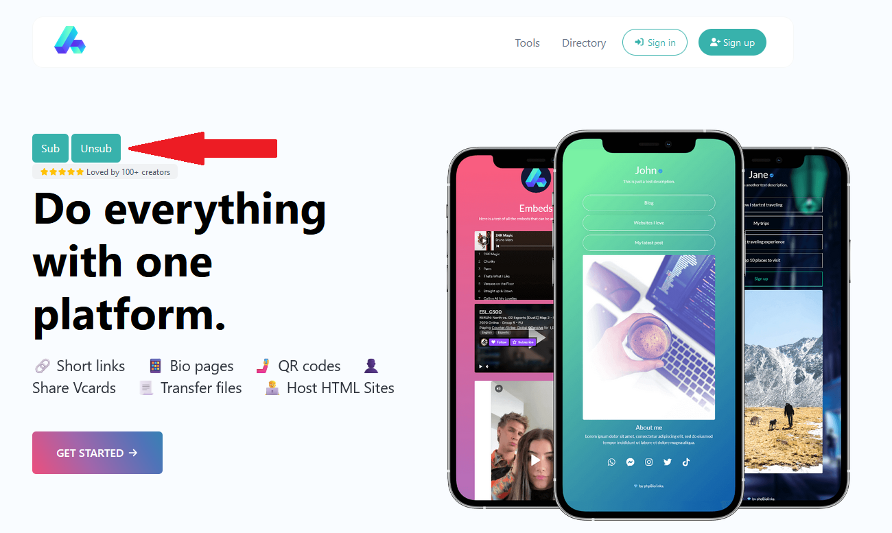This screenshot has width=892, height=533.
Task: Click the Instagram icon on John's phone
Action: tap(648, 462)
